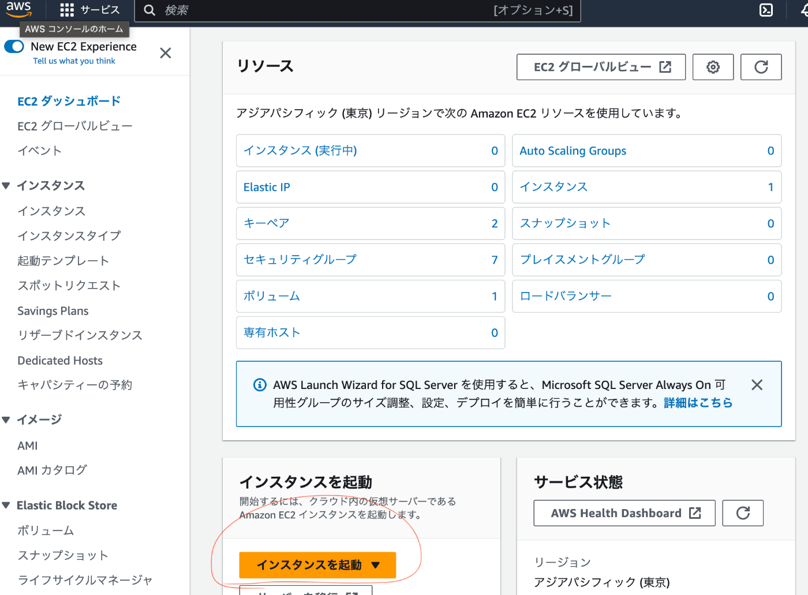
Task: Open the インスタンスを起動 dropdown arrow
Action: click(376, 565)
